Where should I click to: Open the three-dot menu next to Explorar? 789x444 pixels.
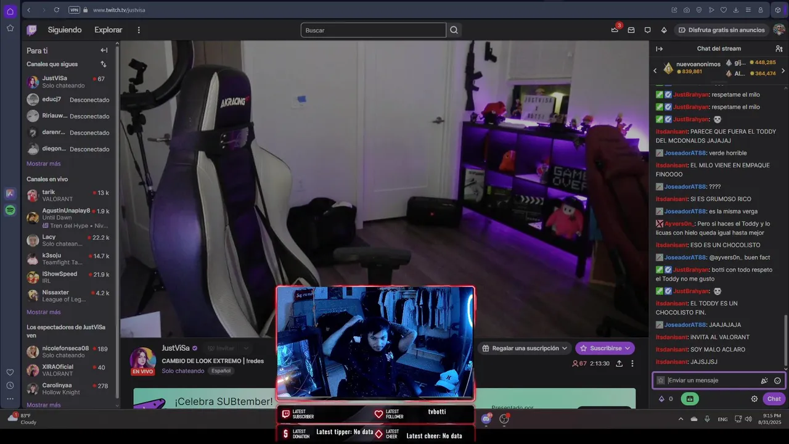pyautogui.click(x=139, y=30)
